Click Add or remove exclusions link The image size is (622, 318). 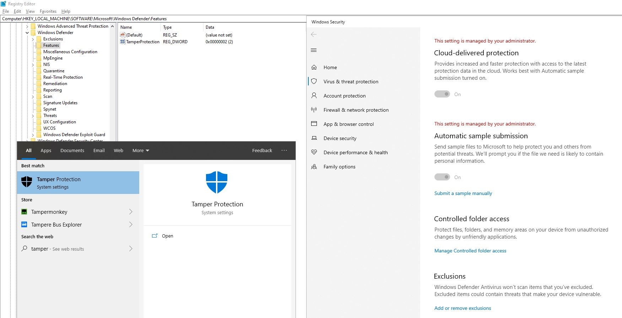463,308
